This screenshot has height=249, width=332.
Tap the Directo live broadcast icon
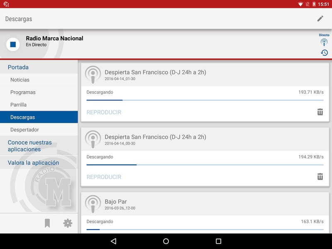pos(324,42)
